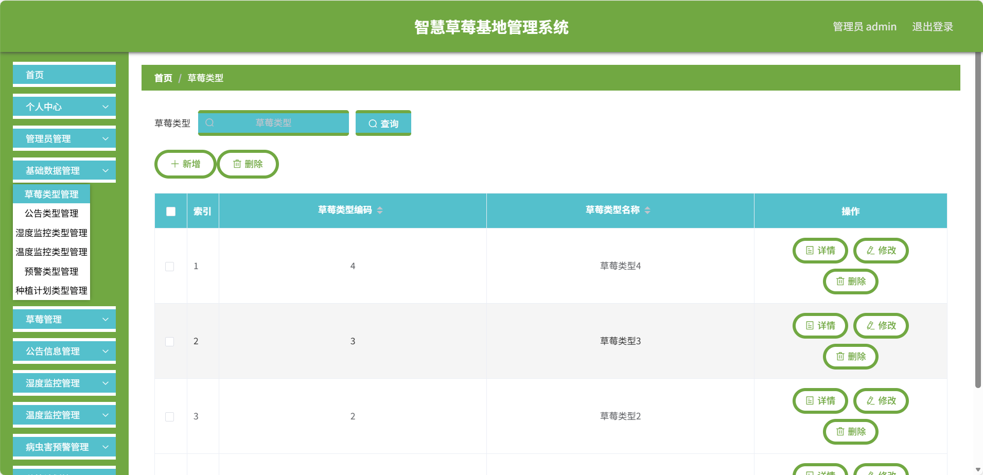Click the trash icon in row 3's 删除 button

pos(840,431)
